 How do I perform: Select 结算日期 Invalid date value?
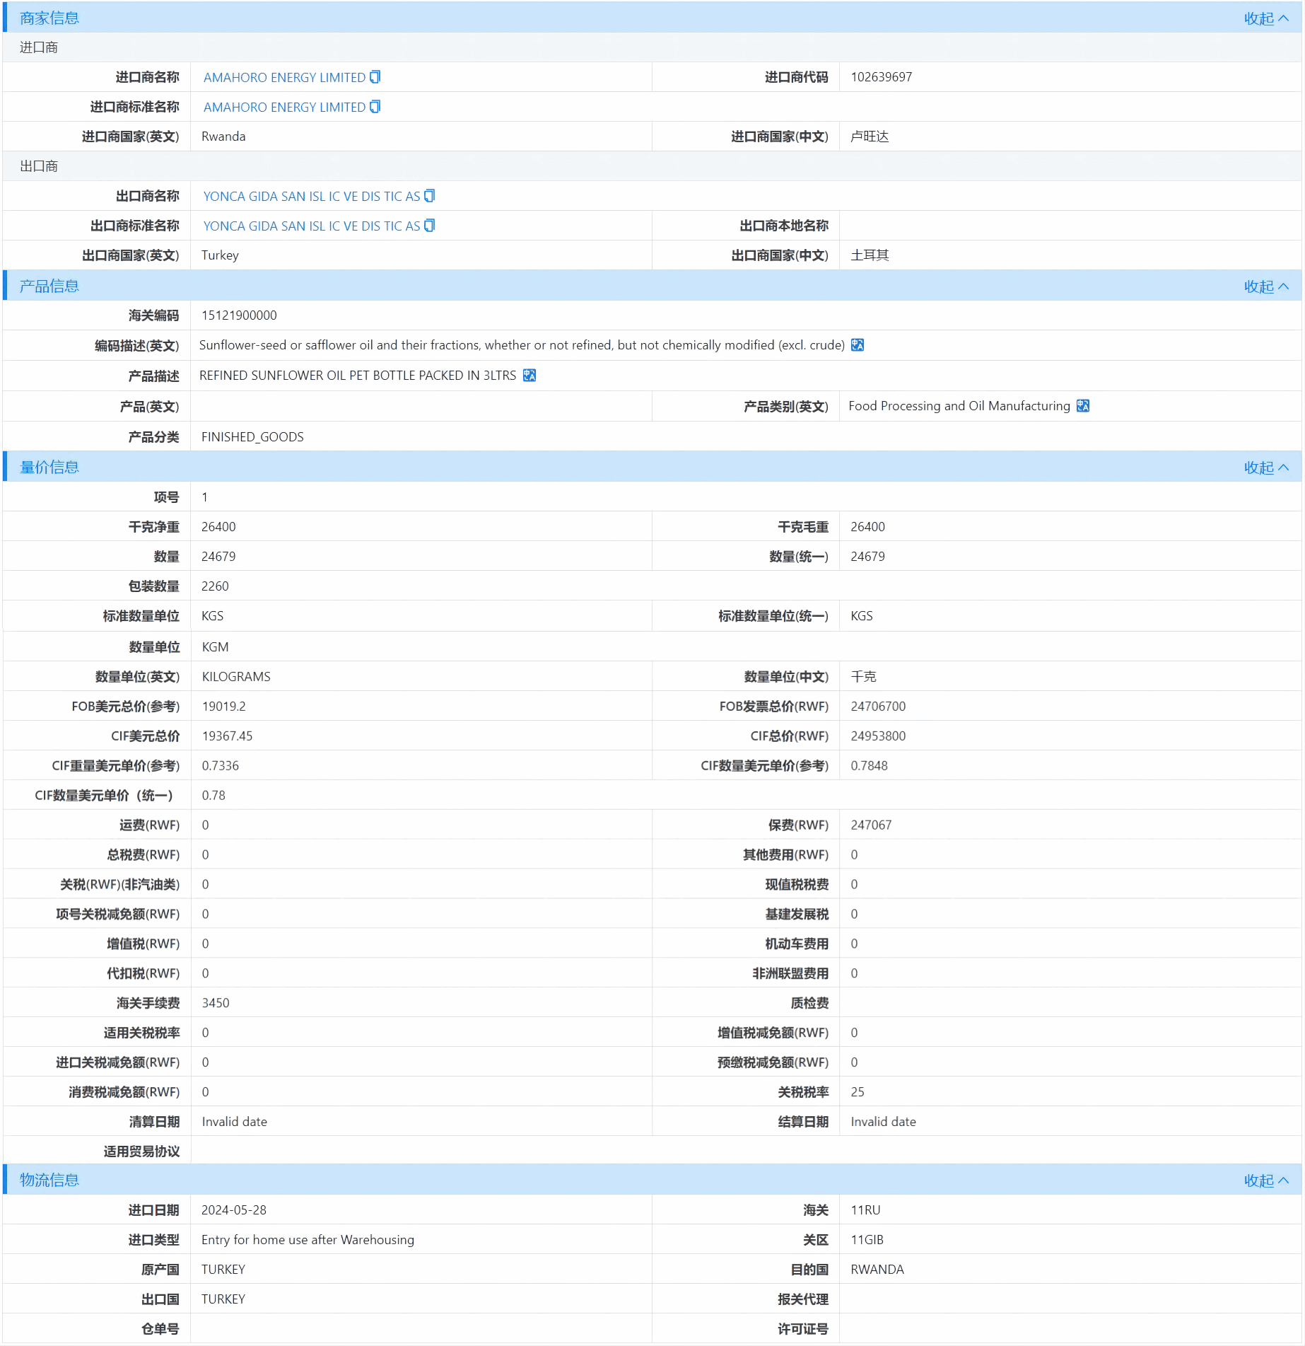[x=883, y=1122]
